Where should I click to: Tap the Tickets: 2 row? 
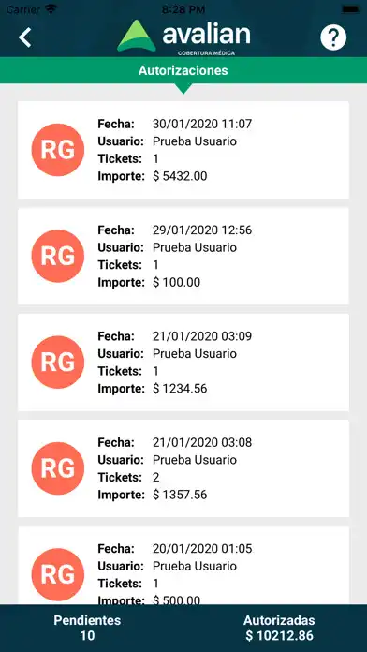pos(129,477)
